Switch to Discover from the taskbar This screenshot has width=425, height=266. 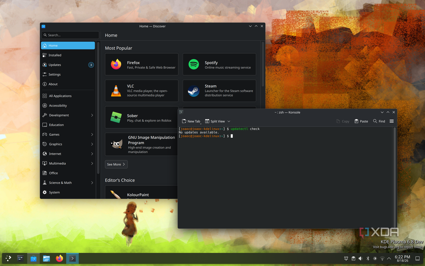[x=33, y=258]
